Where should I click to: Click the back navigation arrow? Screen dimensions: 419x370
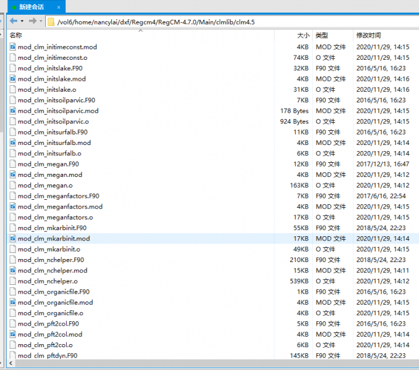13,21
